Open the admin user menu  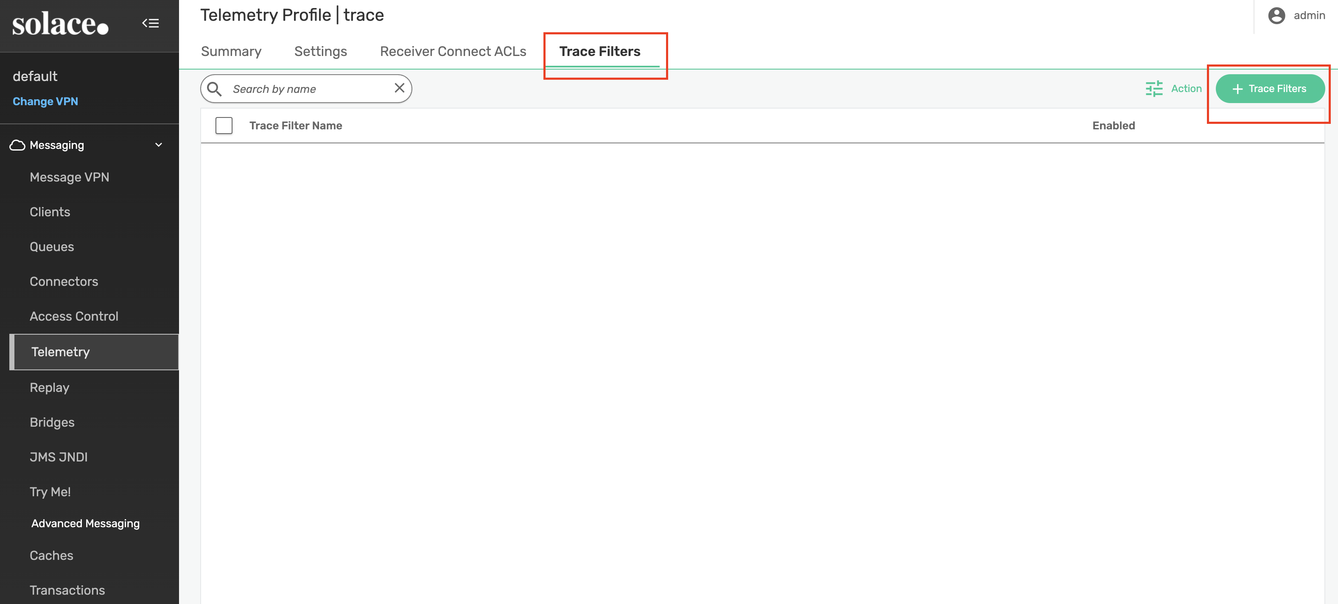point(1309,16)
